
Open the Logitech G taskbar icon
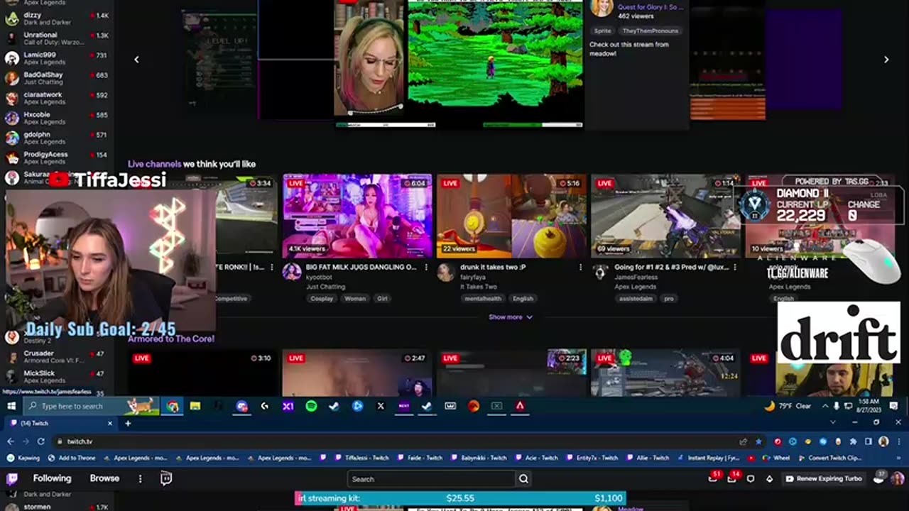coord(265,406)
